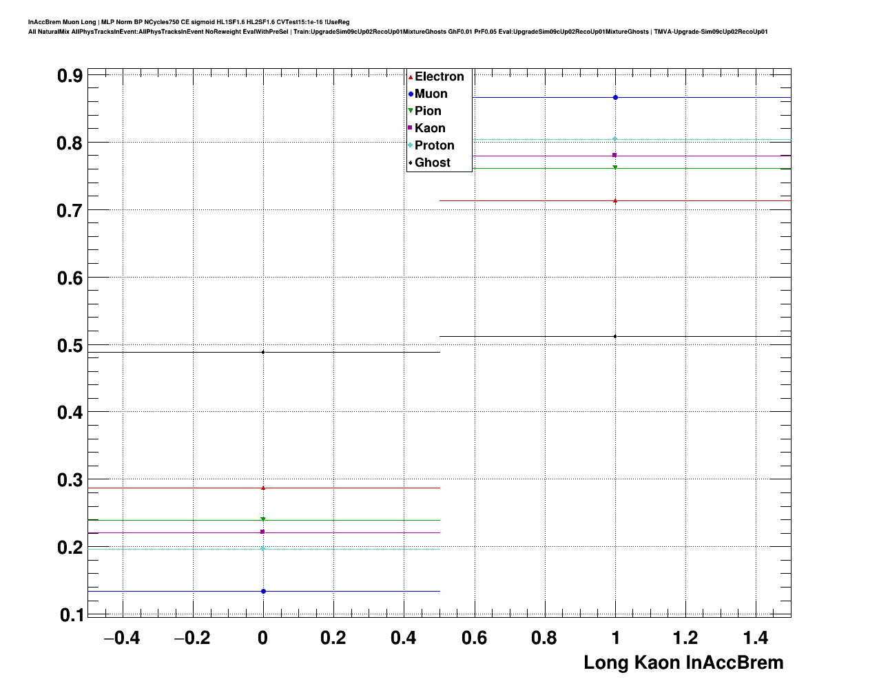Click the y-axis label 0.5
The width and height of the screenshot is (879, 686).
pos(70,346)
